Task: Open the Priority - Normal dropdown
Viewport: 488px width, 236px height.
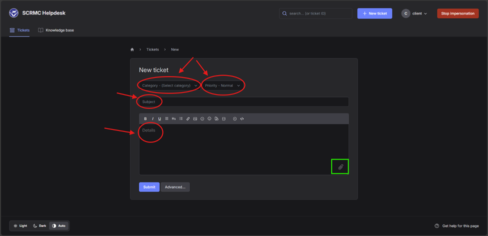Action: (223, 85)
